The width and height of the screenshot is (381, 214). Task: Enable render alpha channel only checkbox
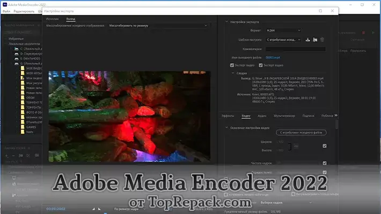[x=294, y=194]
